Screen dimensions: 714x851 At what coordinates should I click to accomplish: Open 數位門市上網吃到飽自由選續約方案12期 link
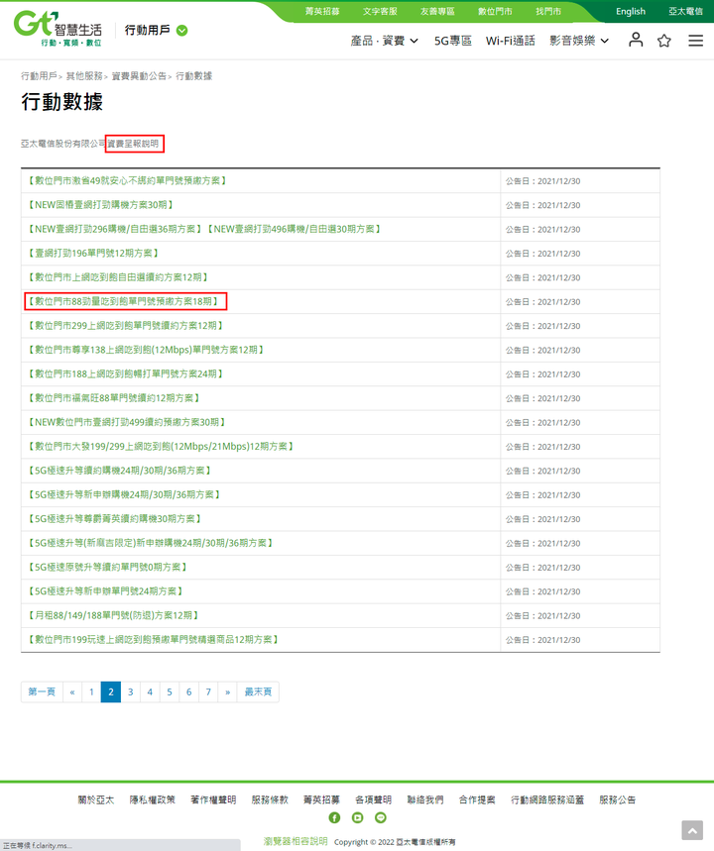118,277
